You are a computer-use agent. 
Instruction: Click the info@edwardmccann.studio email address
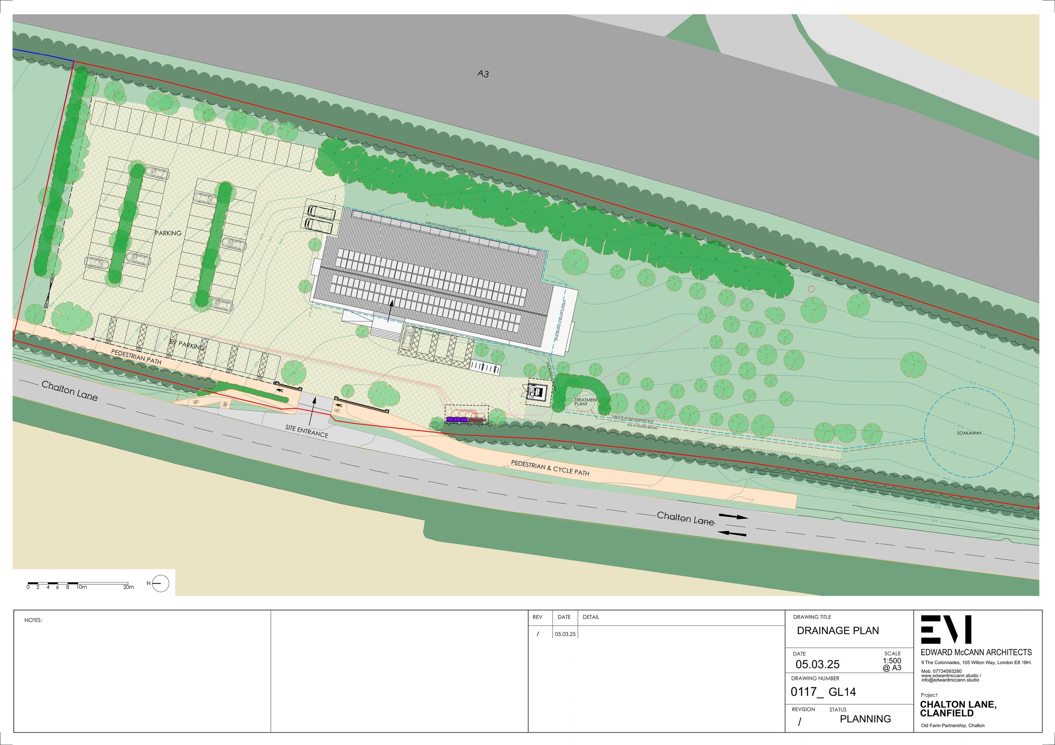[x=950, y=680]
